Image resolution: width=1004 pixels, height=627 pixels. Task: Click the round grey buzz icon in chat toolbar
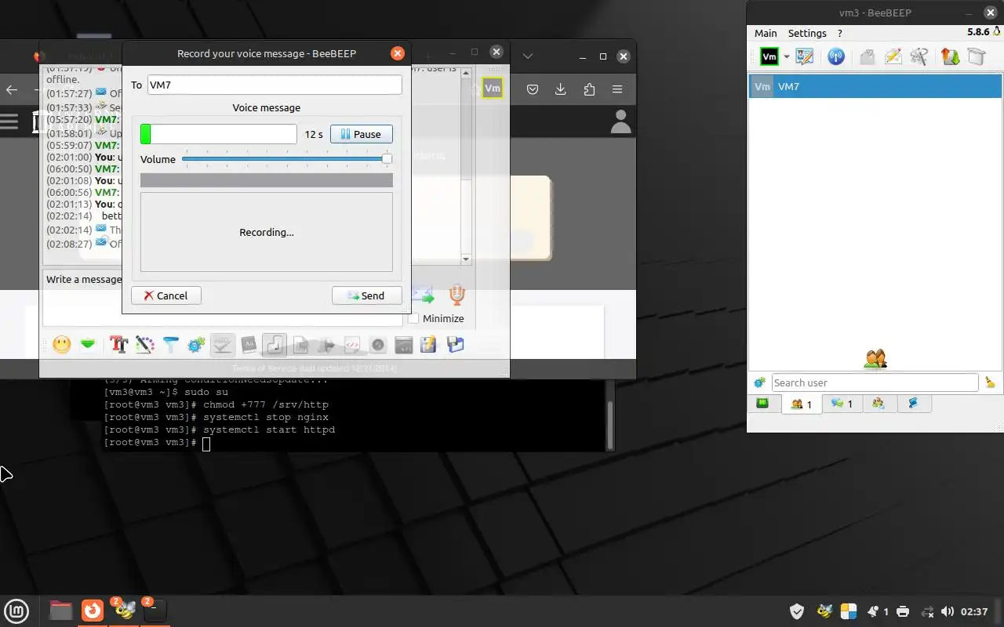[378, 344]
